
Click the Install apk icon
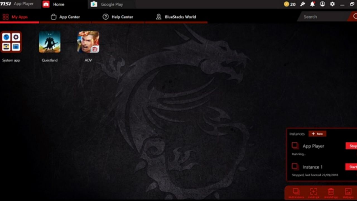pyautogui.click(x=313, y=192)
